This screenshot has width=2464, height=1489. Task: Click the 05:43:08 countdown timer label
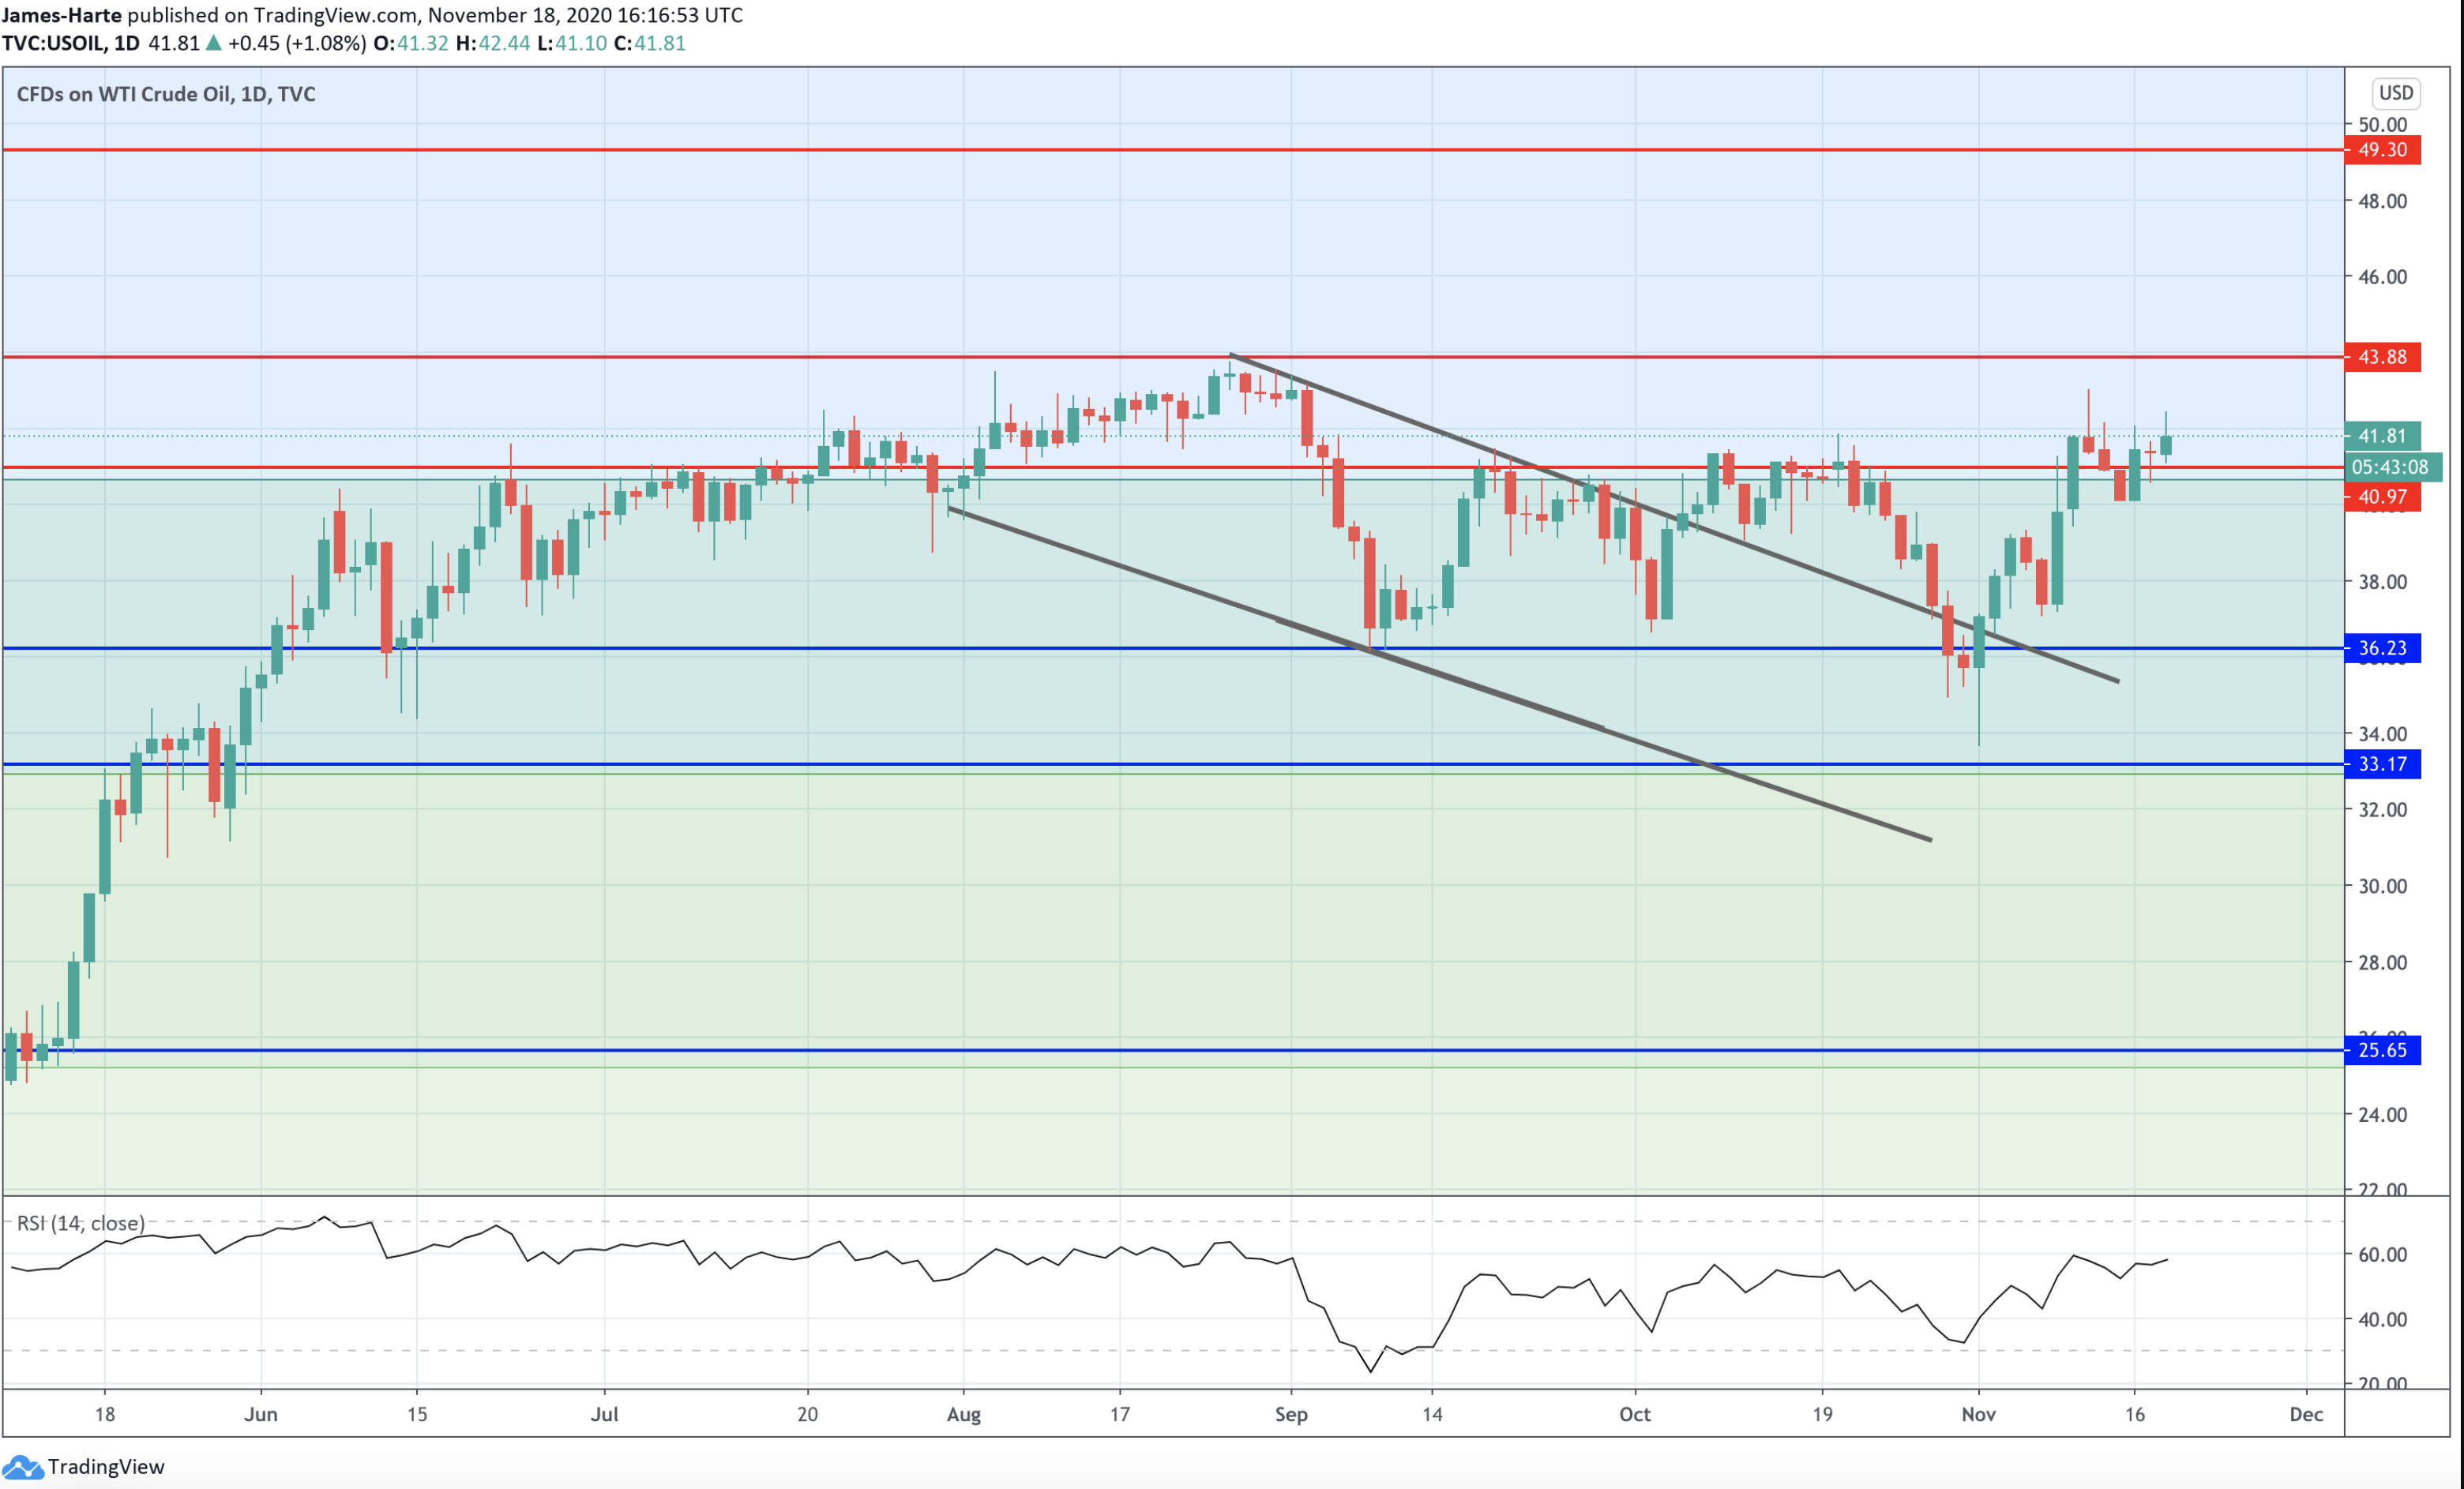click(2389, 467)
